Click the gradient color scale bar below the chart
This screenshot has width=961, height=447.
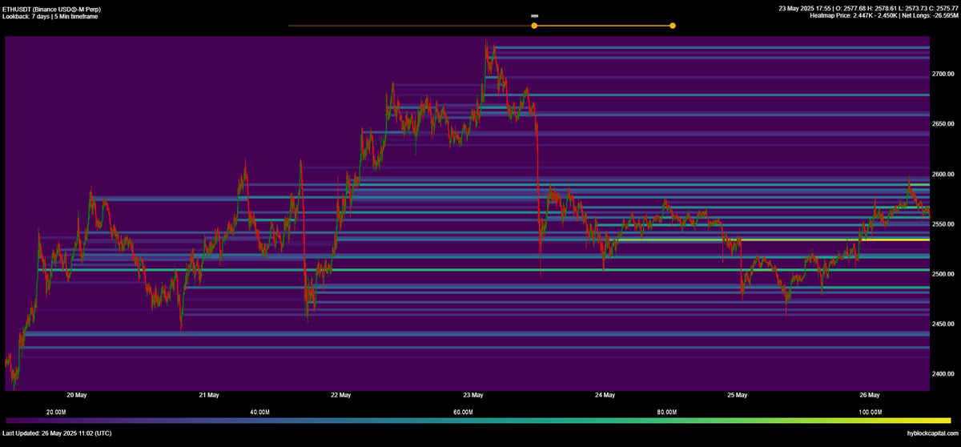[478, 420]
